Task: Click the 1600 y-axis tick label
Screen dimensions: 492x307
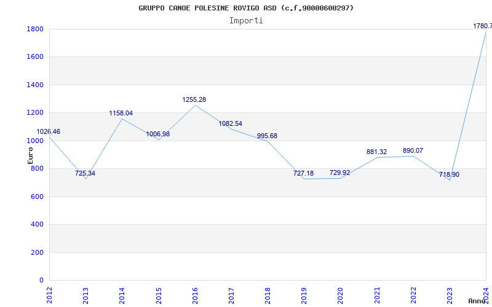Action: tap(35, 57)
